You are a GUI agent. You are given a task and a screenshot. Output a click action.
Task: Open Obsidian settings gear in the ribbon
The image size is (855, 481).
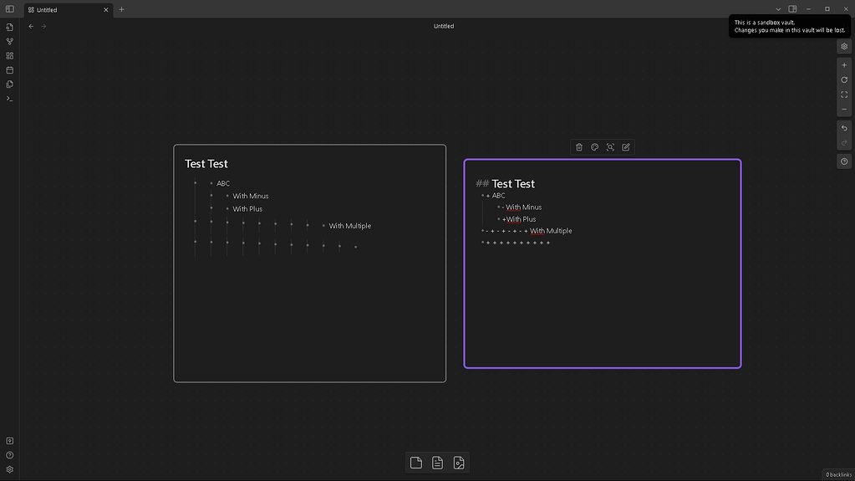pos(10,469)
